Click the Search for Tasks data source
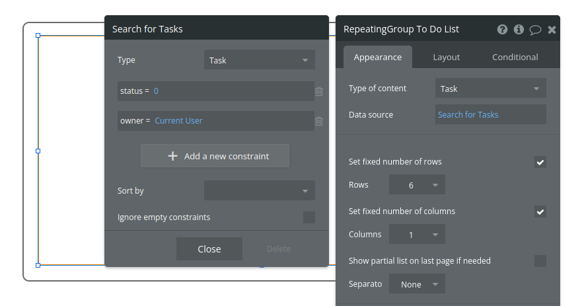Screen dimensions: 580x306 coord(468,115)
